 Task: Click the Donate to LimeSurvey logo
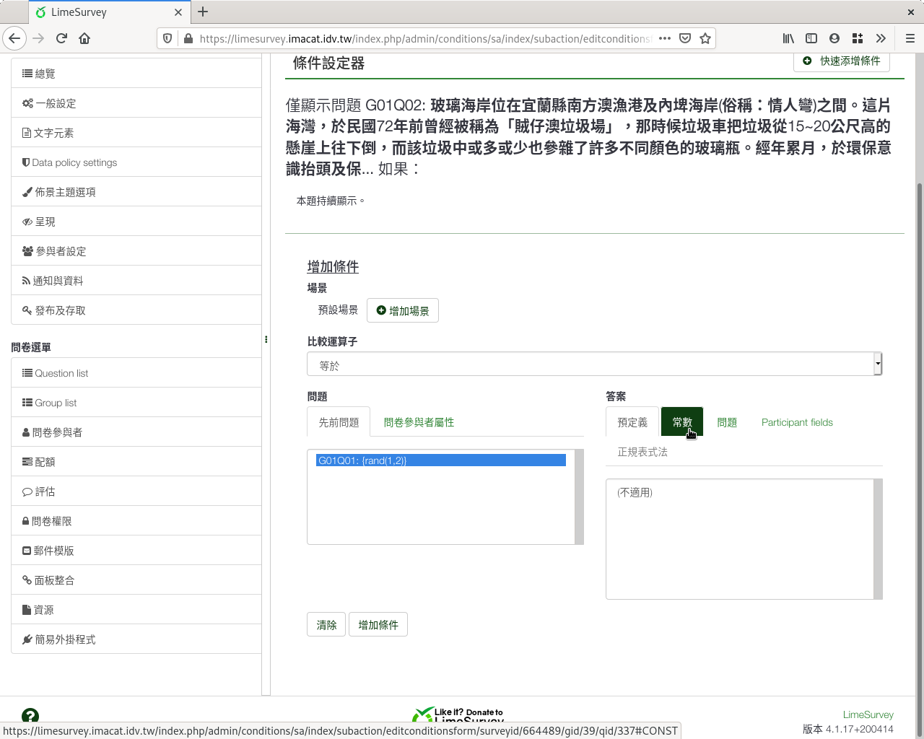click(458, 715)
